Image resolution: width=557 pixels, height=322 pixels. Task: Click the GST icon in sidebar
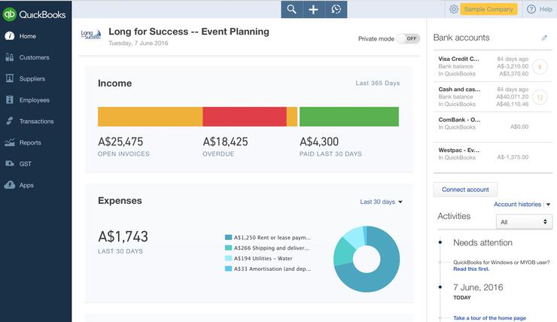tap(10, 164)
